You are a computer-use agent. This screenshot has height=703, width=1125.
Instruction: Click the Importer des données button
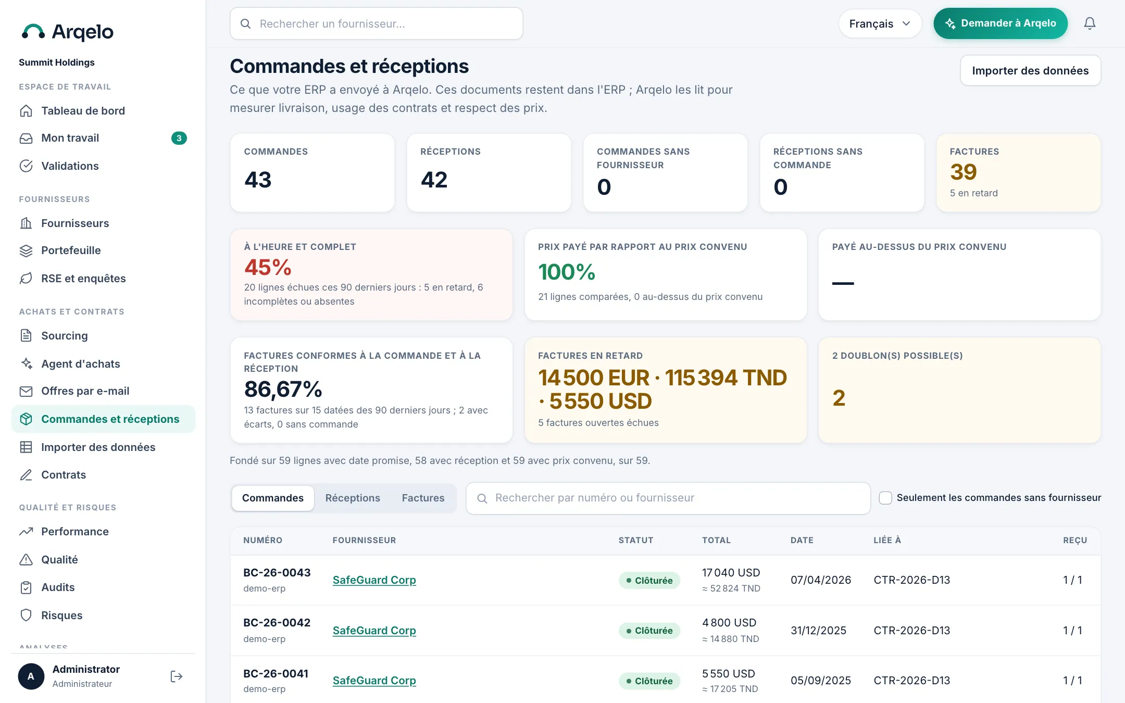(1030, 70)
